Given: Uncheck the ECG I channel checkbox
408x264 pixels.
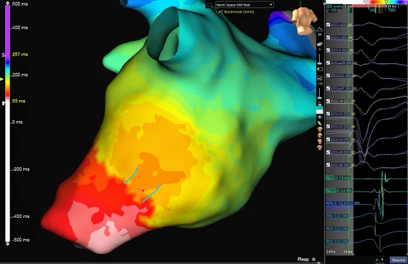Looking at the screenshot, I should pyautogui.click(x=328, y=25).
